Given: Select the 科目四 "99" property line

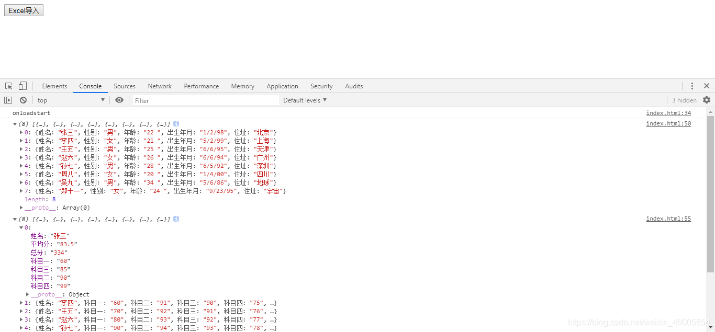Looking at the screenshot, I should 50,286.
